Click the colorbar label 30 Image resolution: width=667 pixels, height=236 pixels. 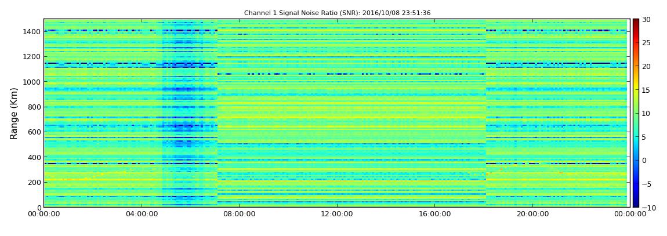(x=647, y=19)
